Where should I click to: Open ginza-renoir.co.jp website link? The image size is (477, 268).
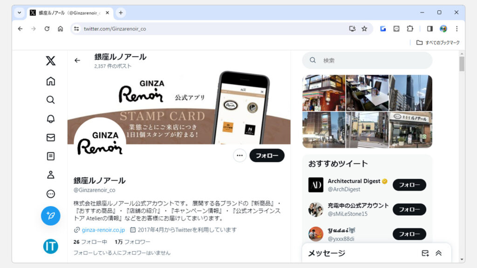[103, 230]
